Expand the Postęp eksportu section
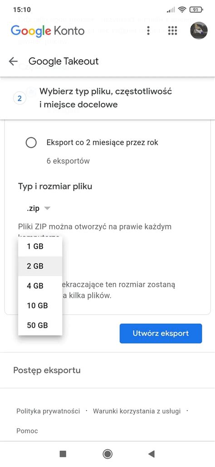Viewport: 215px width, 467px height. (107, 370)
